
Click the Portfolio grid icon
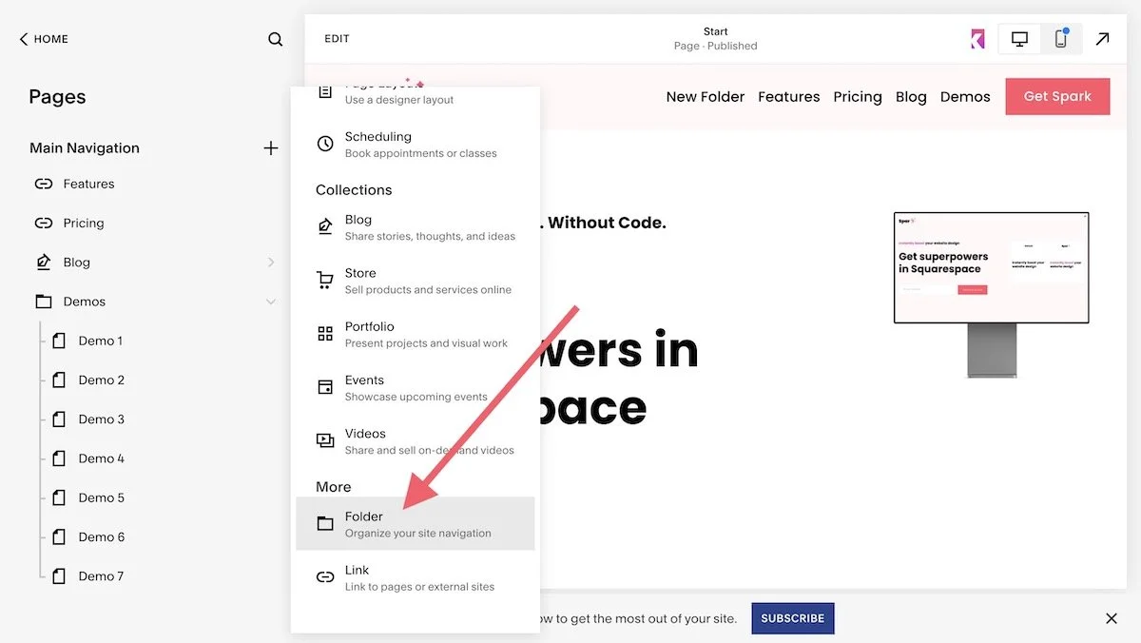[324, 333]
